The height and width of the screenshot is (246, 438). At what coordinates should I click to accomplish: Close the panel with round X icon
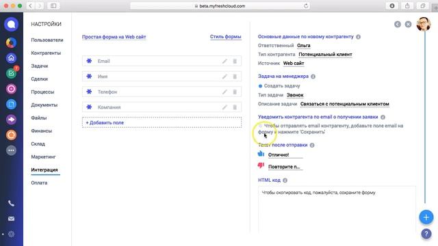click(408, 25)
